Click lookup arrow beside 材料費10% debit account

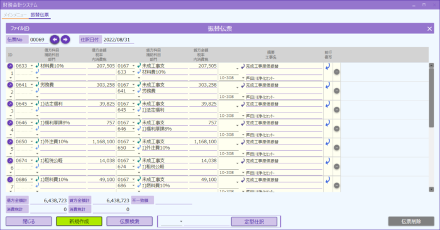tap(37, 65)
